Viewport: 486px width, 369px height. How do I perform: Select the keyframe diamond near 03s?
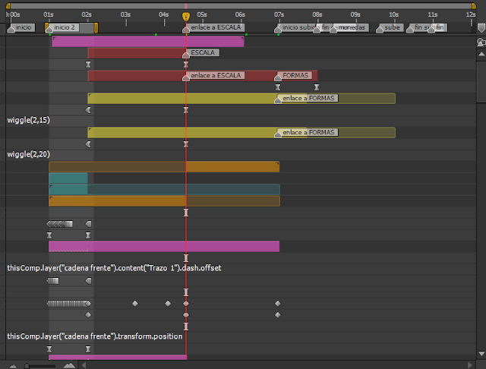pyautogui.click(x=135, y=304)
